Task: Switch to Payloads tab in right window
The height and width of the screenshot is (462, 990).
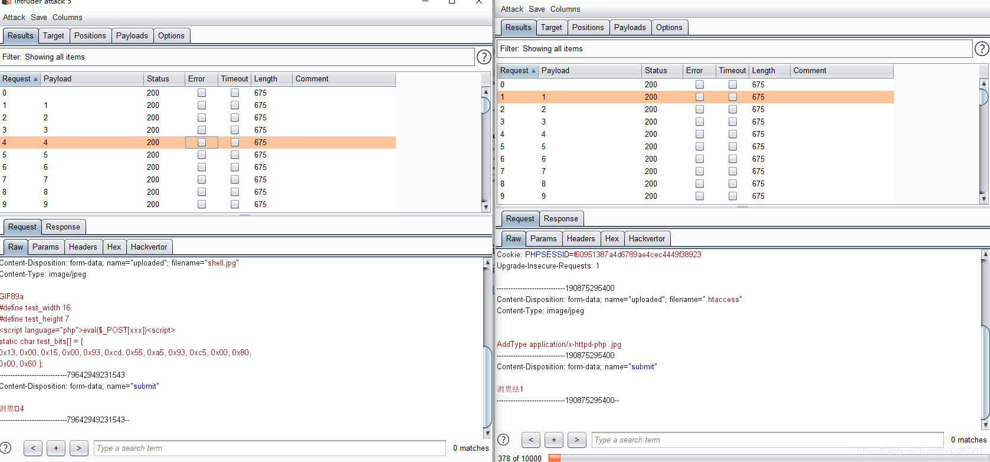Action: point(630,27)
